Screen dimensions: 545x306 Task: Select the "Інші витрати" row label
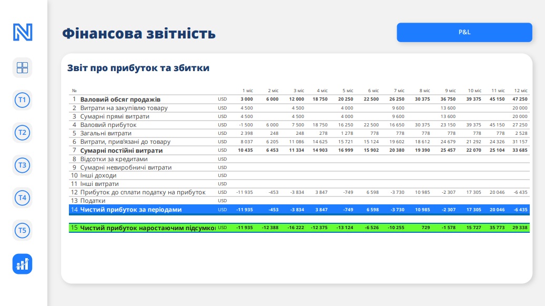coord(99,184)
